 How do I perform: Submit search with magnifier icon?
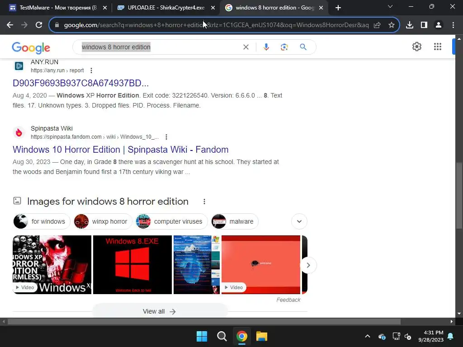[303, 47]
